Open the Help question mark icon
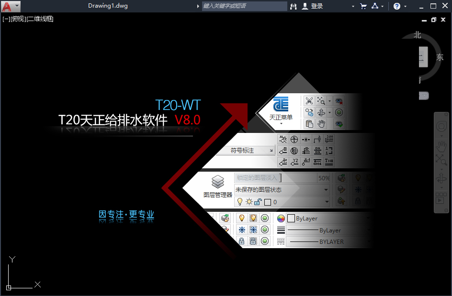The image size is (452, 296). 397,6
